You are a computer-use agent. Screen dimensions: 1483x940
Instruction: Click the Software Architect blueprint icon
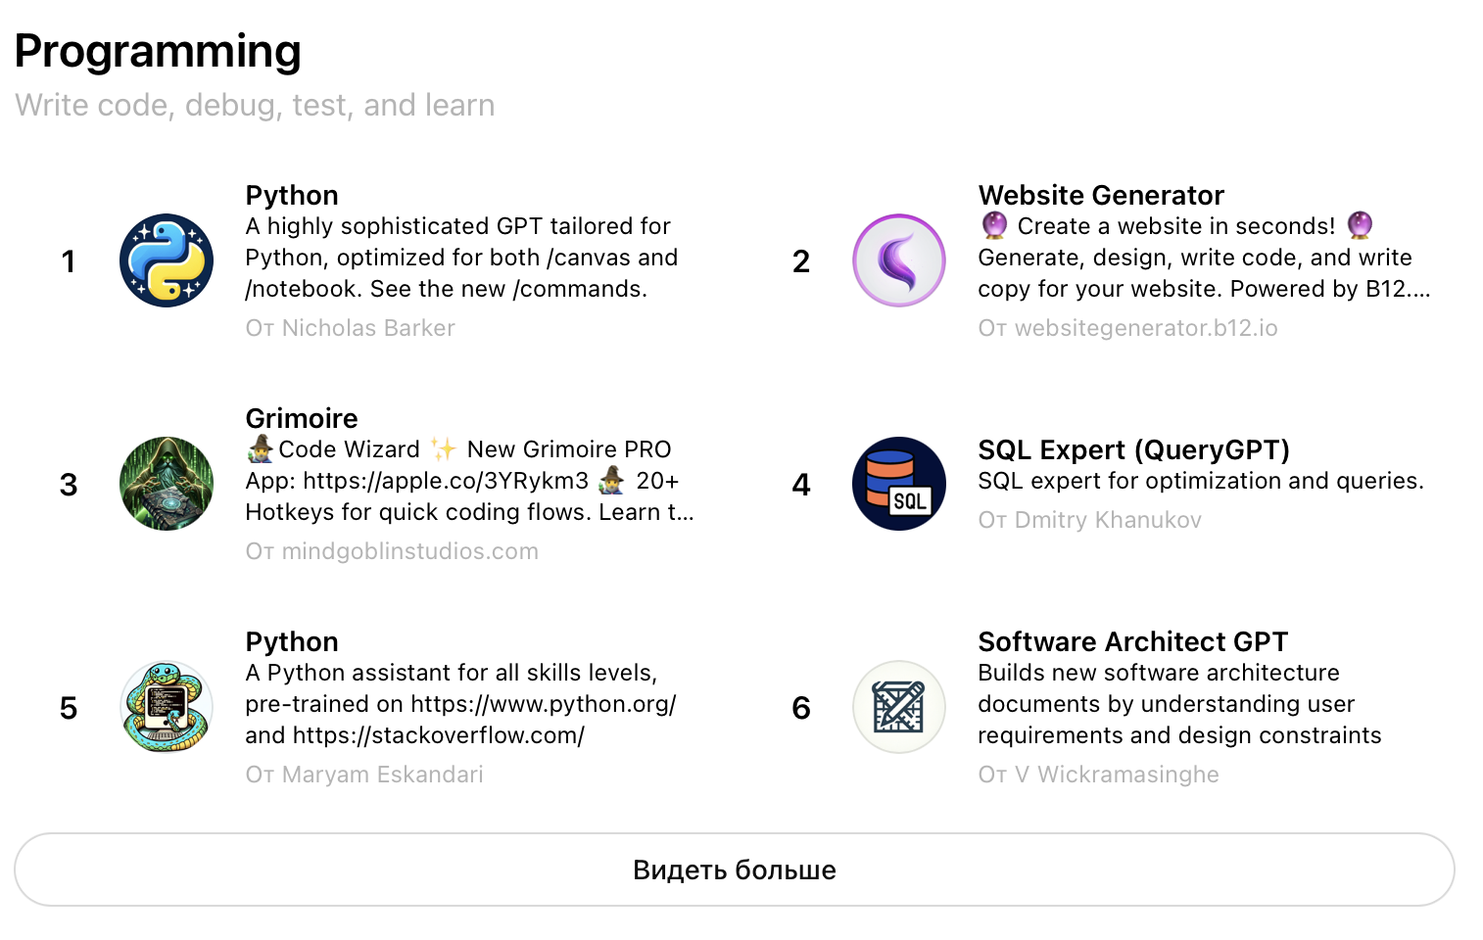tap(899, 707)
